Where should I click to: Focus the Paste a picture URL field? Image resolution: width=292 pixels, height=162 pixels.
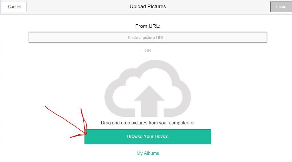click(x=148, y=38)
